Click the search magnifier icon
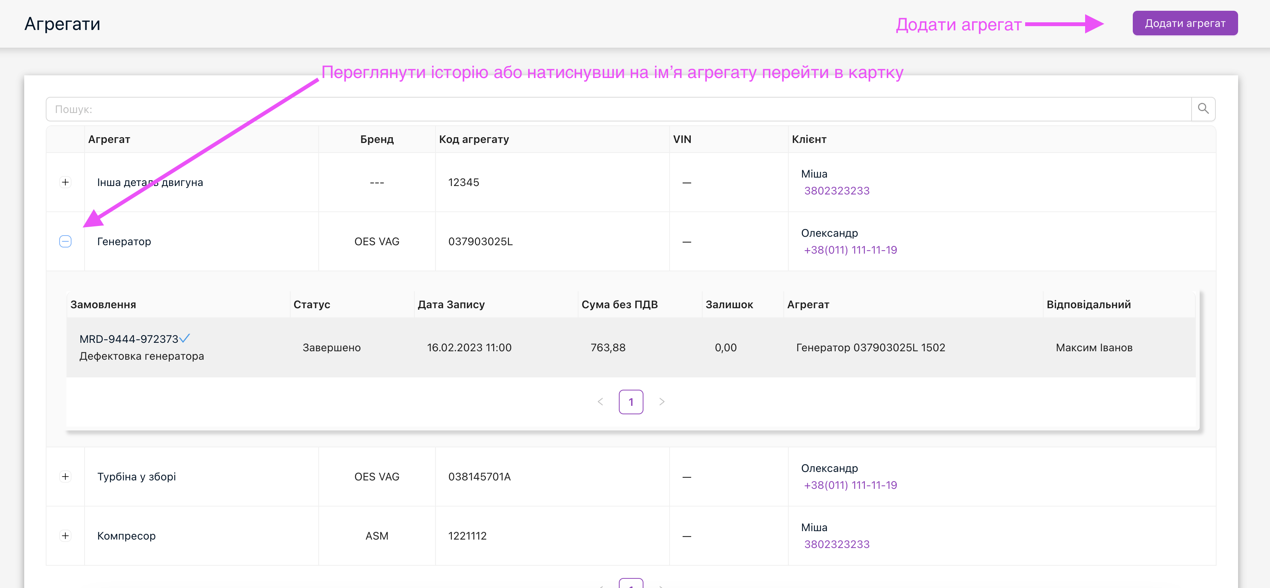Image resolution: width=1270 pixels, height=588 pixels. click(1203, 109)
